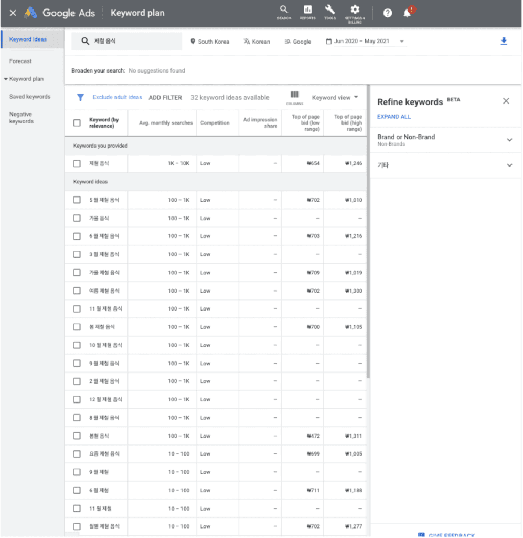Click the ADD FILTER button
The width and height of the screenshot is (523, 538).
click(165, 98)
